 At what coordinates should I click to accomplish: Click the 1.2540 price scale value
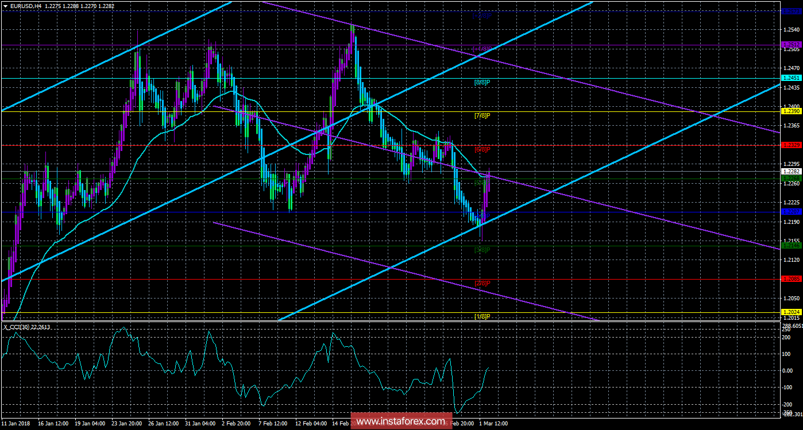790,29
